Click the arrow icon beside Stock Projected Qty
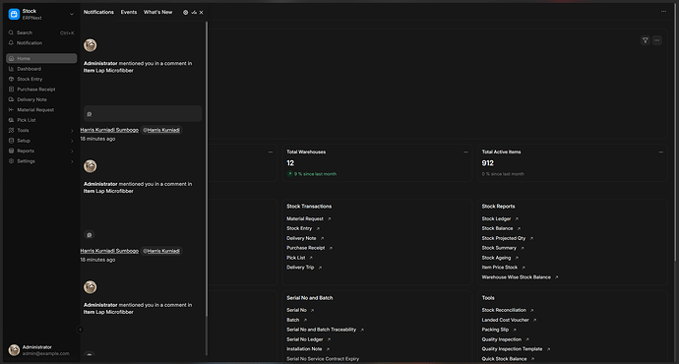Image resolution: width=679 pixels, height=364 pixels. coord(531,238)
